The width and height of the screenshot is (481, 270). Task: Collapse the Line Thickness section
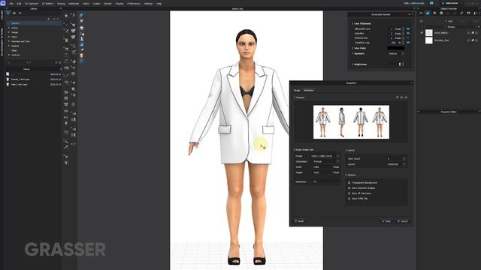pyautogui.click(x=352, y=23)
